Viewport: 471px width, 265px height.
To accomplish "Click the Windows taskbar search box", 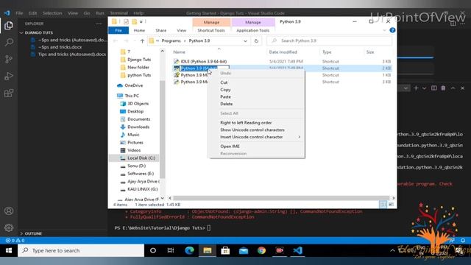I will 81,250.
